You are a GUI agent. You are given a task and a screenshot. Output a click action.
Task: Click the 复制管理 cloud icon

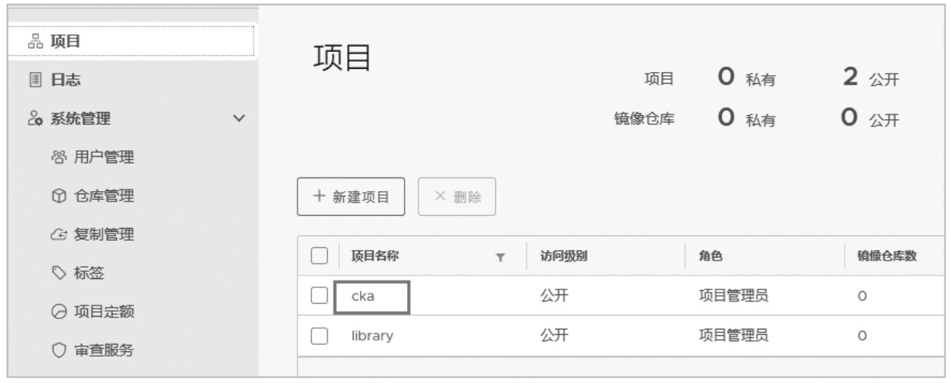click(x=59, y=234)
